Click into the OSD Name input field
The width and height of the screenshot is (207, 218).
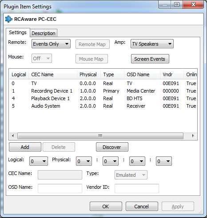tap(60, 188)
